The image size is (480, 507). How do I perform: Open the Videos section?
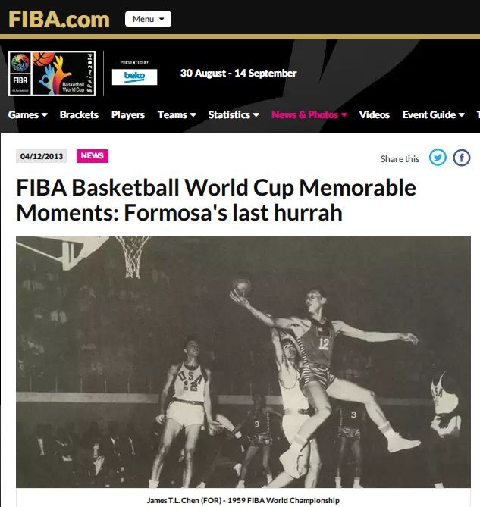pyautogui.click(x=375, y=114)
